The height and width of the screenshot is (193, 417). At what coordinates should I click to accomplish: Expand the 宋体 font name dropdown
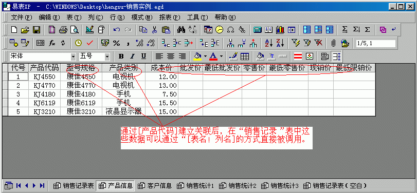74,56
